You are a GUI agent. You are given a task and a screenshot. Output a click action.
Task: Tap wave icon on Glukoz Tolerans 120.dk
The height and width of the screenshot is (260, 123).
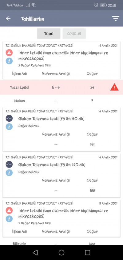pyautogui.click(x=9, y=165)
